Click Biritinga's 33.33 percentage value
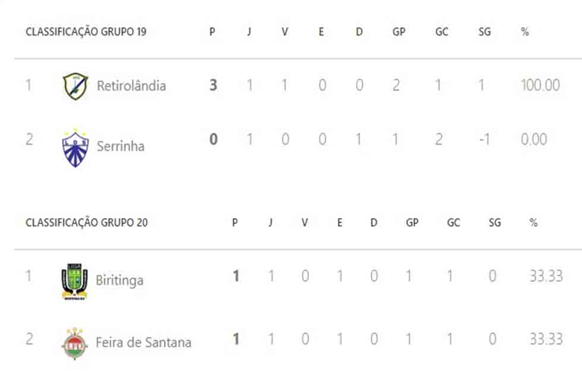Screen dimensions: 582x387 click(546, 276)
